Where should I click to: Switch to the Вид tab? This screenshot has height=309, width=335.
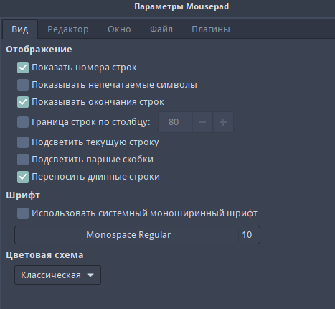[20, 29]
